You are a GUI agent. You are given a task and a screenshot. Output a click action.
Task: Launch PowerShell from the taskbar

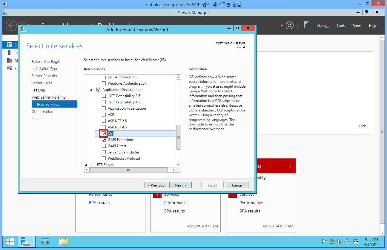pyautogui.click(x=45, y=242)
